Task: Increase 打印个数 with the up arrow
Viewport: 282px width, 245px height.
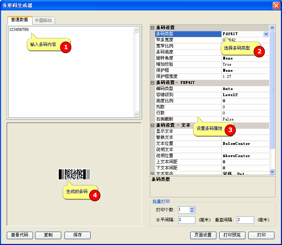Action: 192,208
